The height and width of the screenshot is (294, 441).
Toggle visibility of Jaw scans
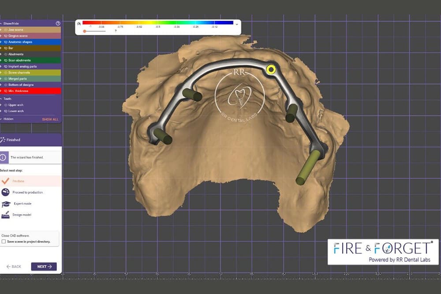(5, 30)
